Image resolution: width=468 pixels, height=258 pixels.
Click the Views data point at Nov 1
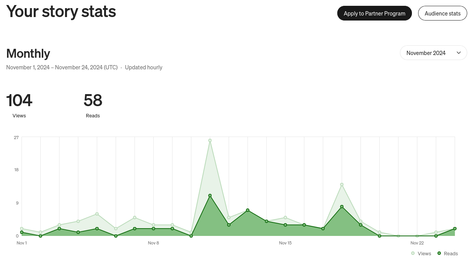click(22, 229)
